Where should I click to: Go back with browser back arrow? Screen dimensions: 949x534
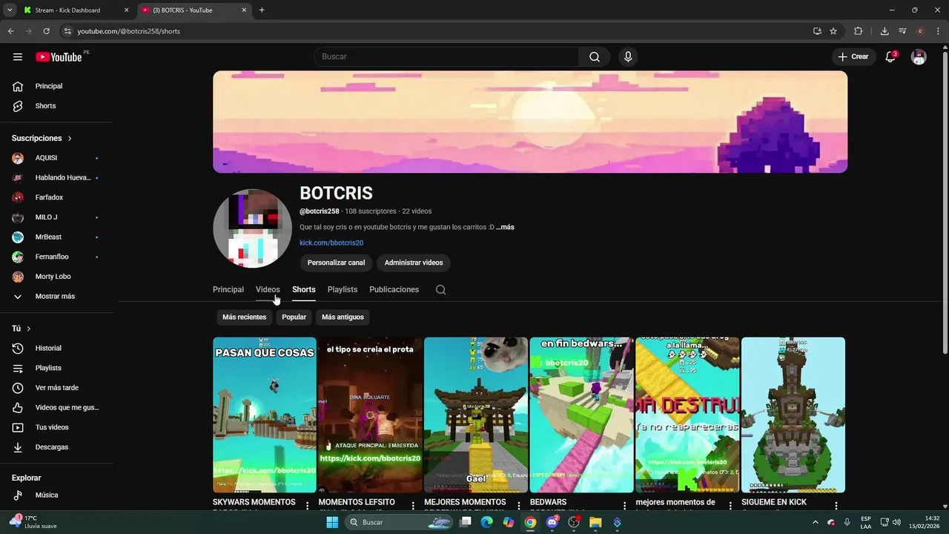(10, 31)
